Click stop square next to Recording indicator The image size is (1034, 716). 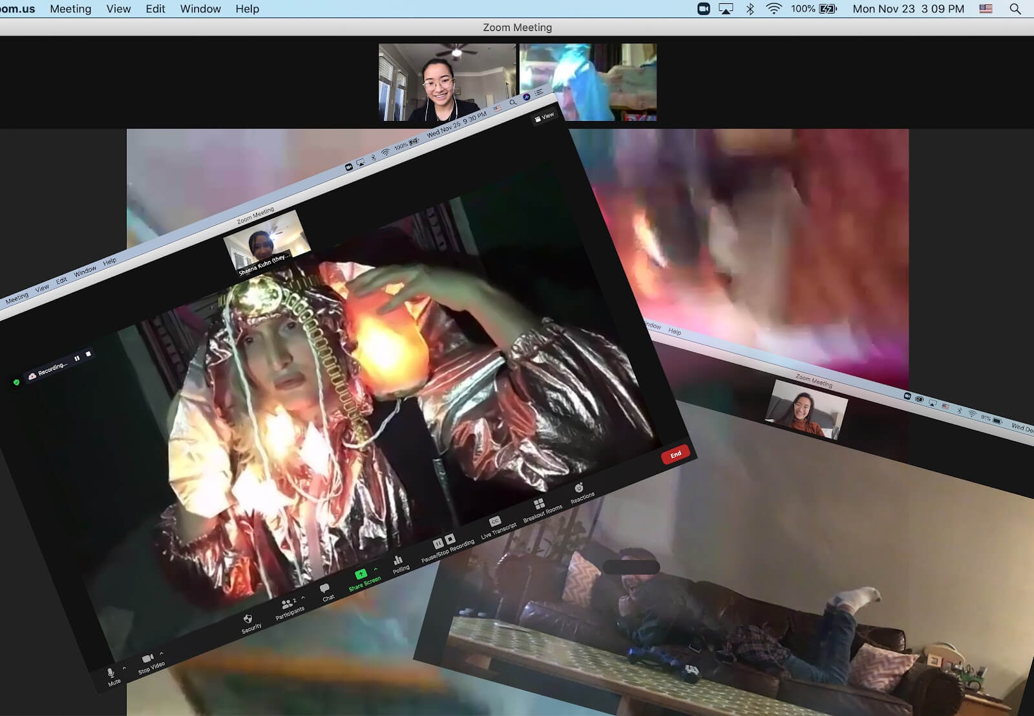click(88, 354)
